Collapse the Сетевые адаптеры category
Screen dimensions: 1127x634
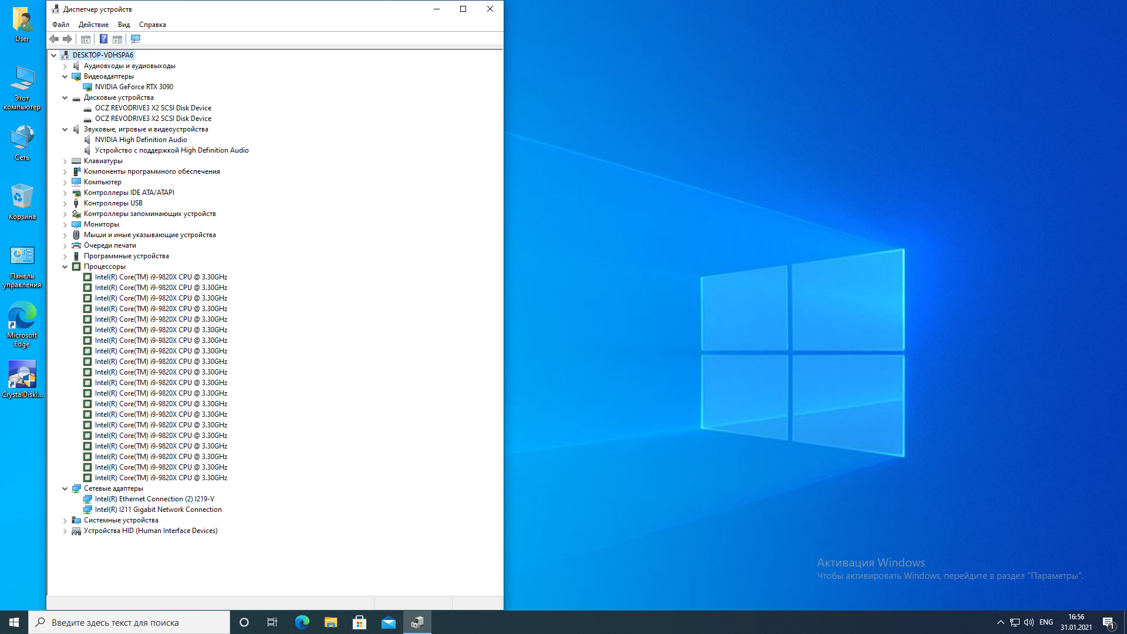point(65,488)
